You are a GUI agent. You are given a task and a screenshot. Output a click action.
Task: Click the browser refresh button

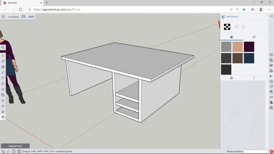pos(21,9)
